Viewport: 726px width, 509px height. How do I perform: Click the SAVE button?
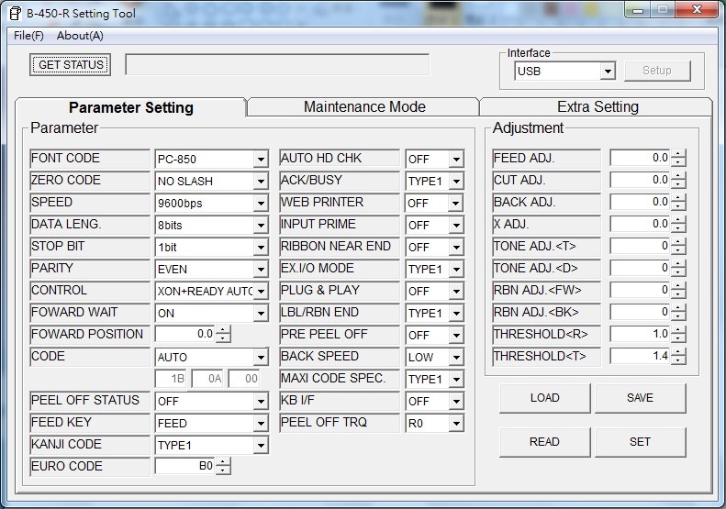tap(640, 398)
